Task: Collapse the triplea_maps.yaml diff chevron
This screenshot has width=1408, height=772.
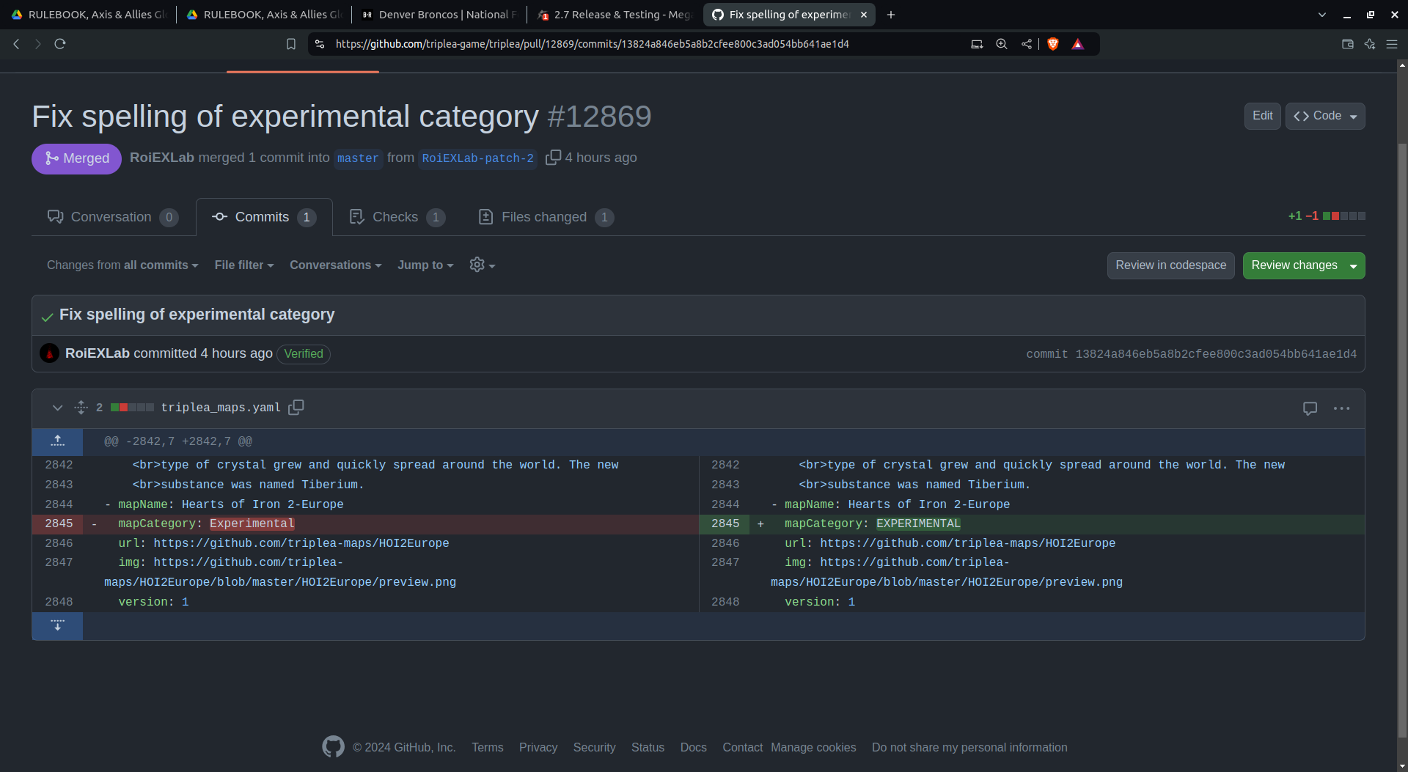Action: 57,408
